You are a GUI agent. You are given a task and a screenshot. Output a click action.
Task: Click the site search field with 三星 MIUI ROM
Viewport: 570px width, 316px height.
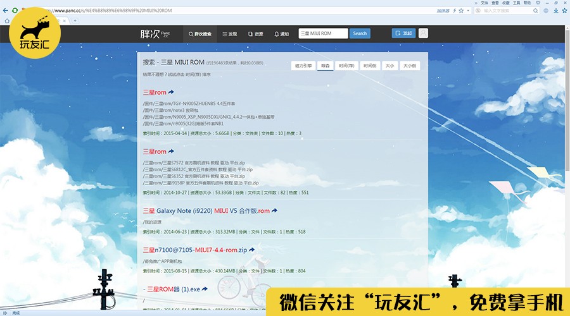click(323, 33)
